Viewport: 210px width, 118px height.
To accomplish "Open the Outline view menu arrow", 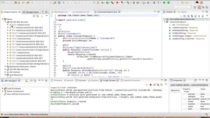I will (x=207, y=16).
